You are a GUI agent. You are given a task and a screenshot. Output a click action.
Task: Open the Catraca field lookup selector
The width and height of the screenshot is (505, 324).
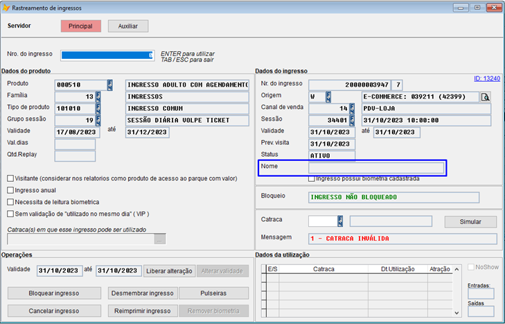click(x=340, y=221)
